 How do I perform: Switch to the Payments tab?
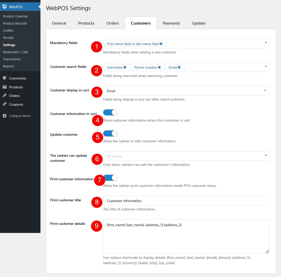(x=171, y=23)
